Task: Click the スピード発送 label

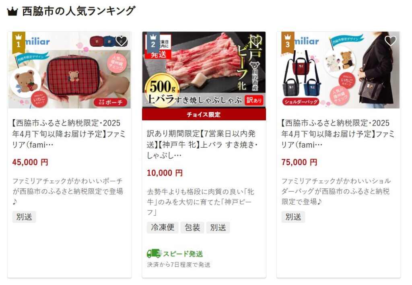Action: click(x=183, y=254)
